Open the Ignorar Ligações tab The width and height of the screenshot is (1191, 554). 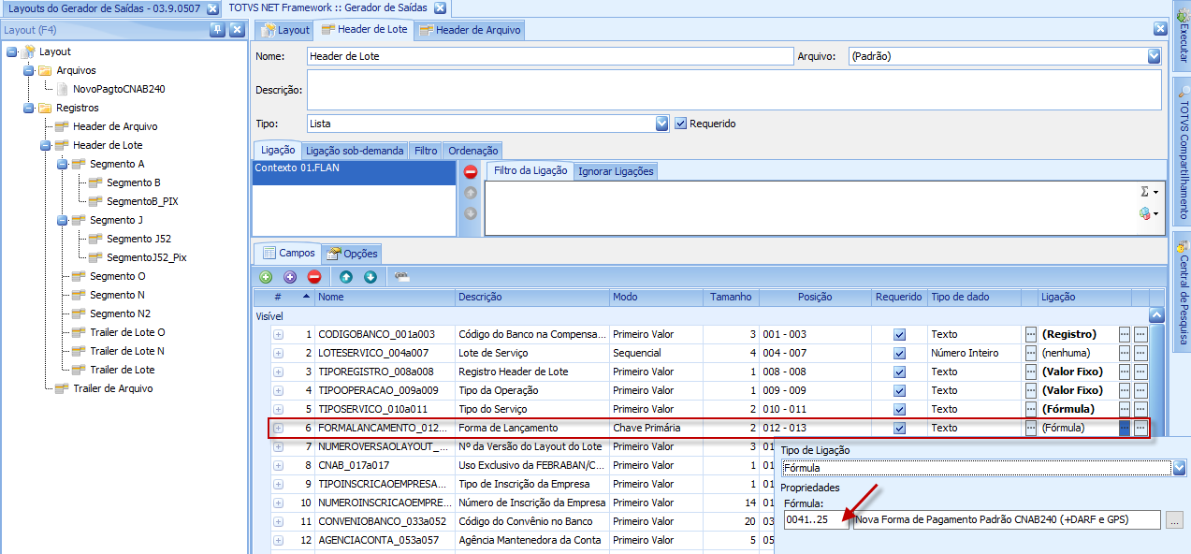[616, 171]
